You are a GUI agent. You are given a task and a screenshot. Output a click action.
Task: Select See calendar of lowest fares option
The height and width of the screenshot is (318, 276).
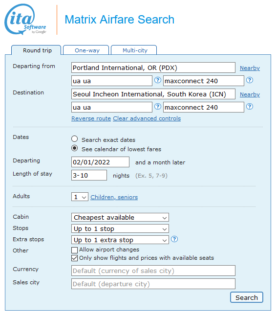tap(75, 148)
